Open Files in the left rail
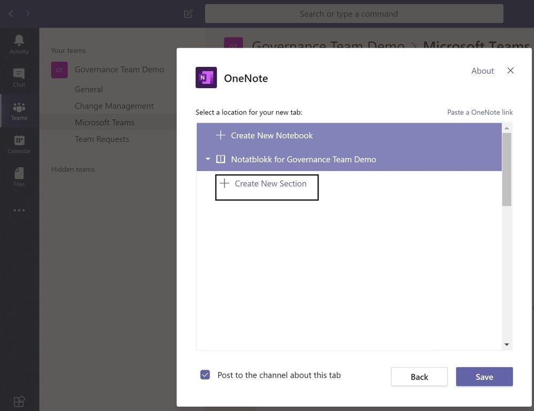The width and height of the screenshot is (534, 411). (19, 177)
